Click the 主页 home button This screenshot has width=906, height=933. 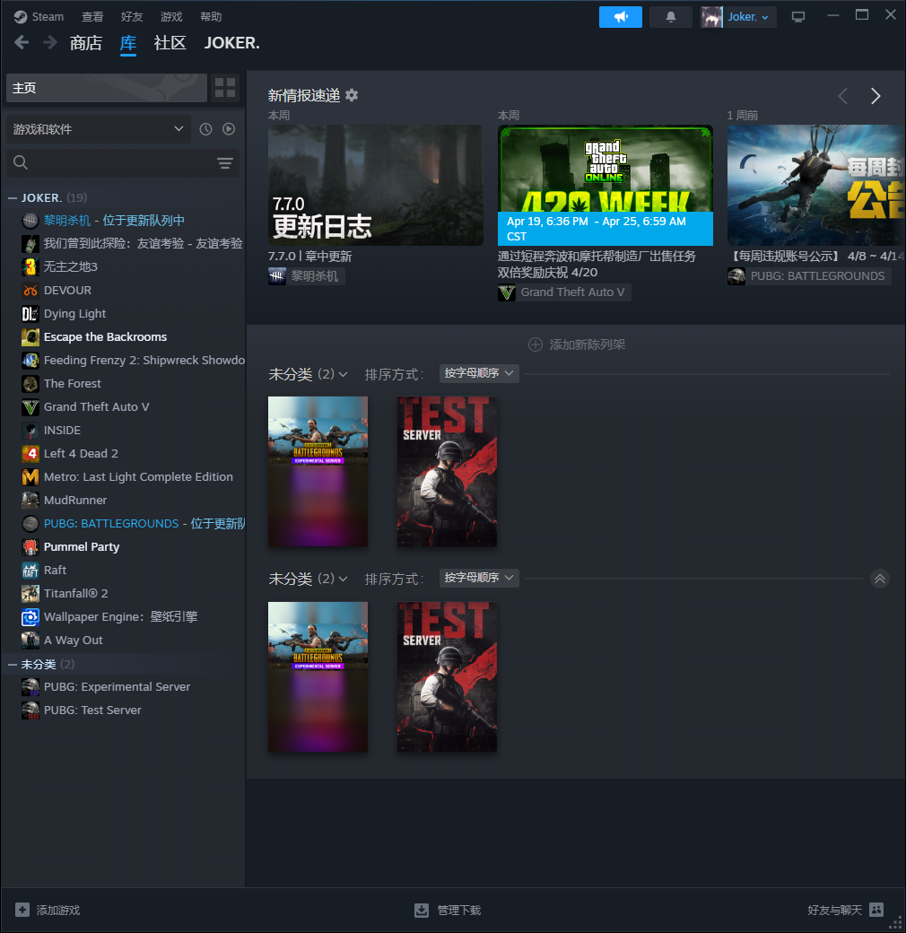107,88
